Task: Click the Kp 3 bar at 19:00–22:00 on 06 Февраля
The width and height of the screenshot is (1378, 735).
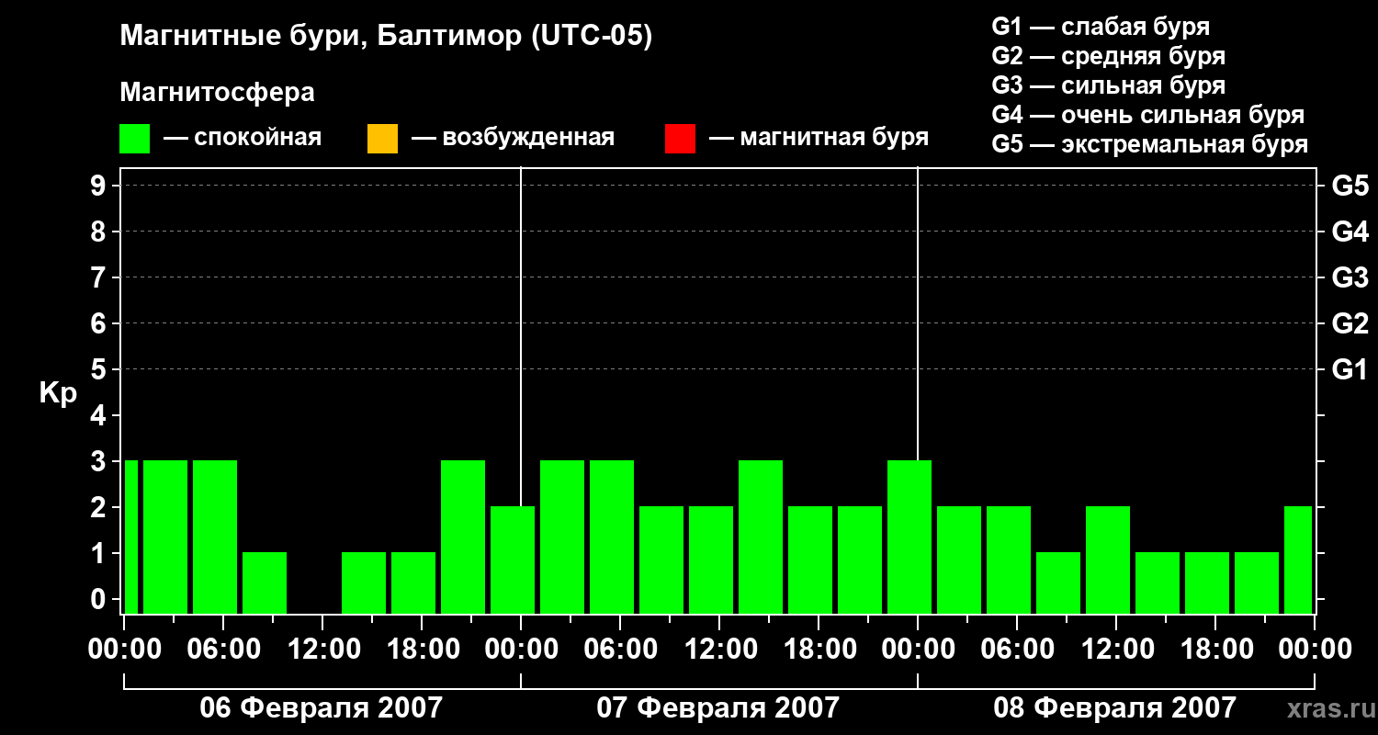Action: [463, 537]
